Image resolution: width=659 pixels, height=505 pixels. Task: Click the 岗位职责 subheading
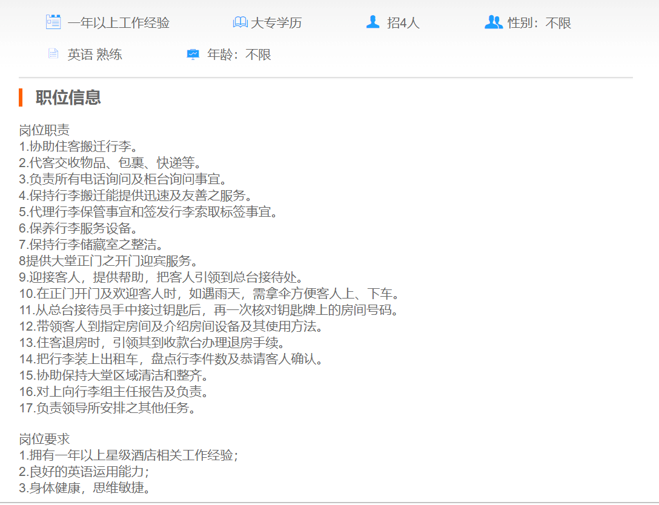[x=44, y=130]
